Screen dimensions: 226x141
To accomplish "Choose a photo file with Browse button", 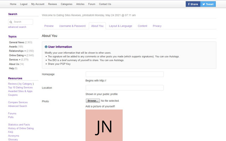I will (93, 101).
